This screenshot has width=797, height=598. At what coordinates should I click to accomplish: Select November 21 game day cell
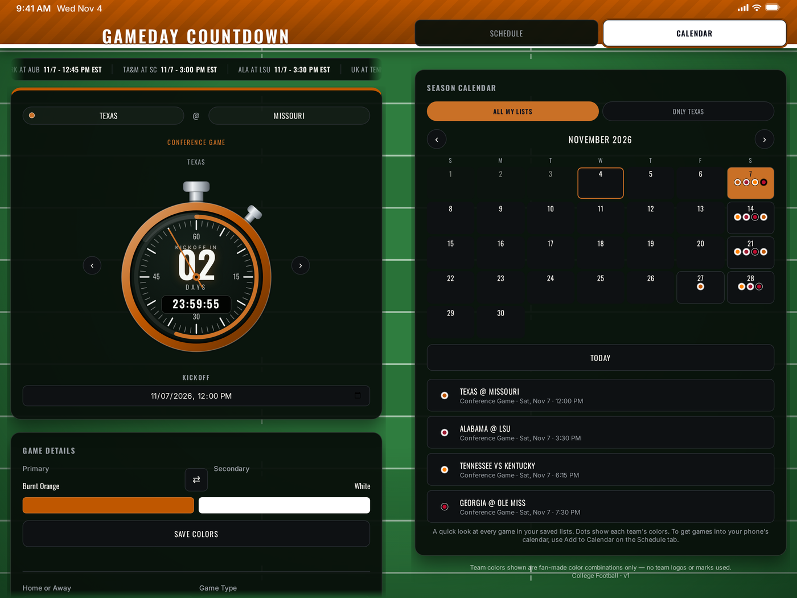pyautogui.click(x=750, y=252)
